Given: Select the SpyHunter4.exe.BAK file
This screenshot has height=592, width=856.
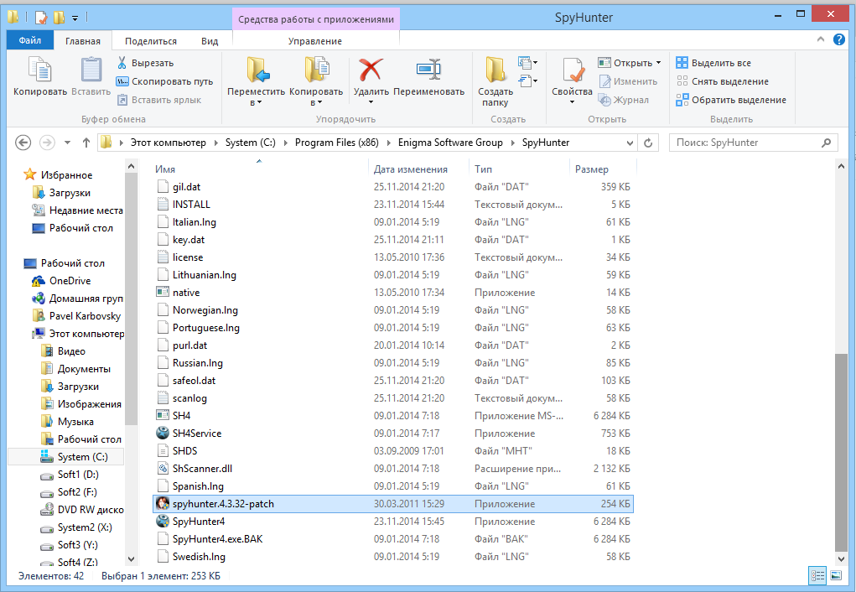Looking at the screenshot, I should tap(217, 539).
